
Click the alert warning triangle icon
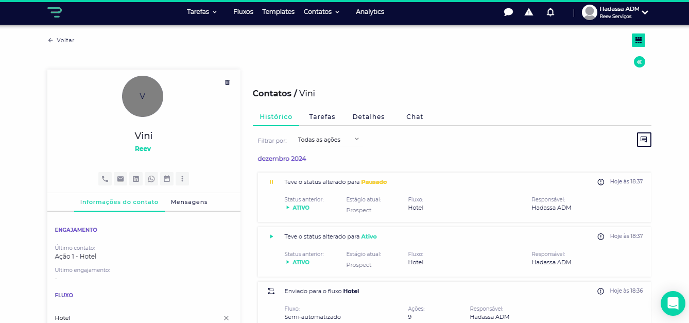529,12
